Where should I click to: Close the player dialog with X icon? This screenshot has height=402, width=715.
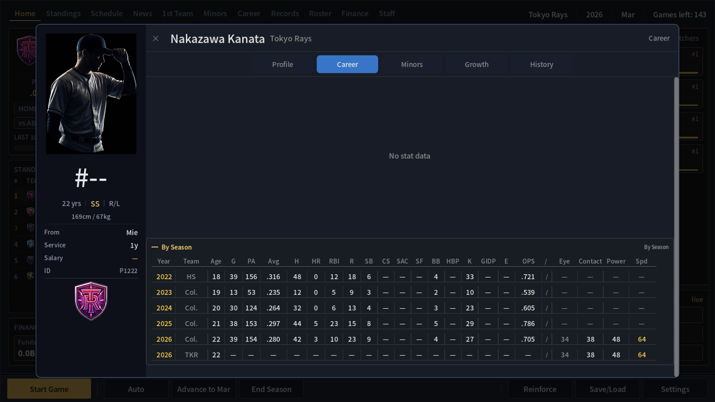156,38
